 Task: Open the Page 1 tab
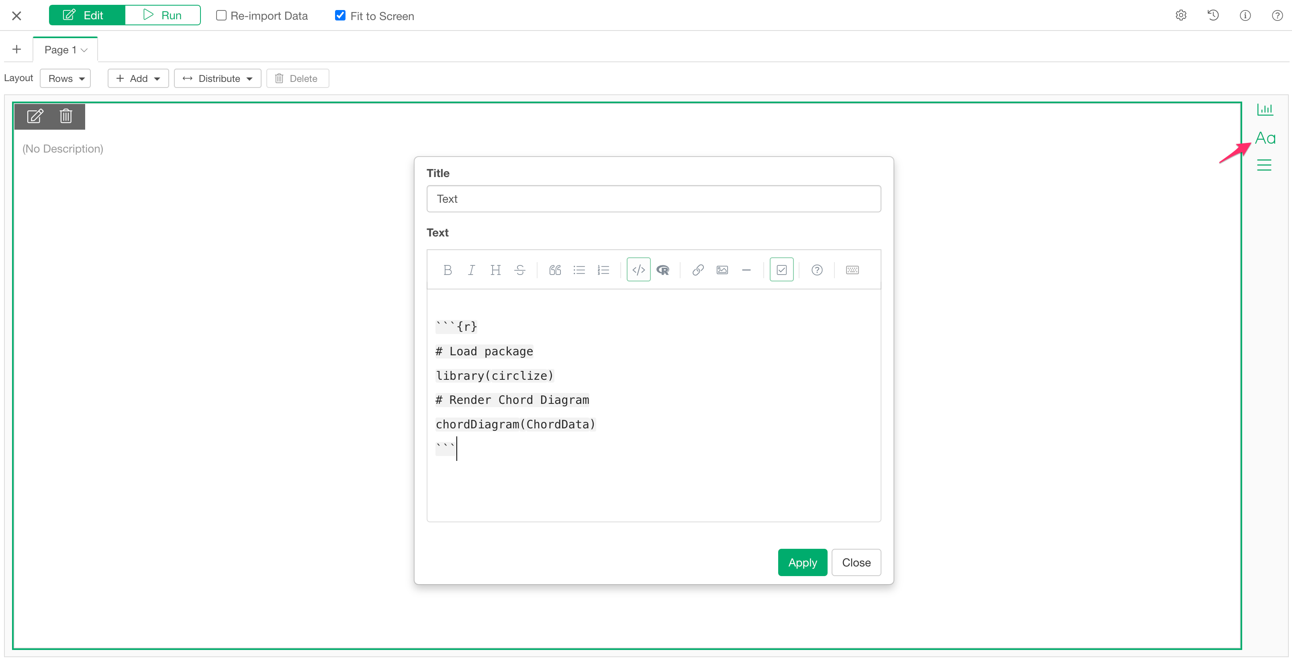click(65, 50)
